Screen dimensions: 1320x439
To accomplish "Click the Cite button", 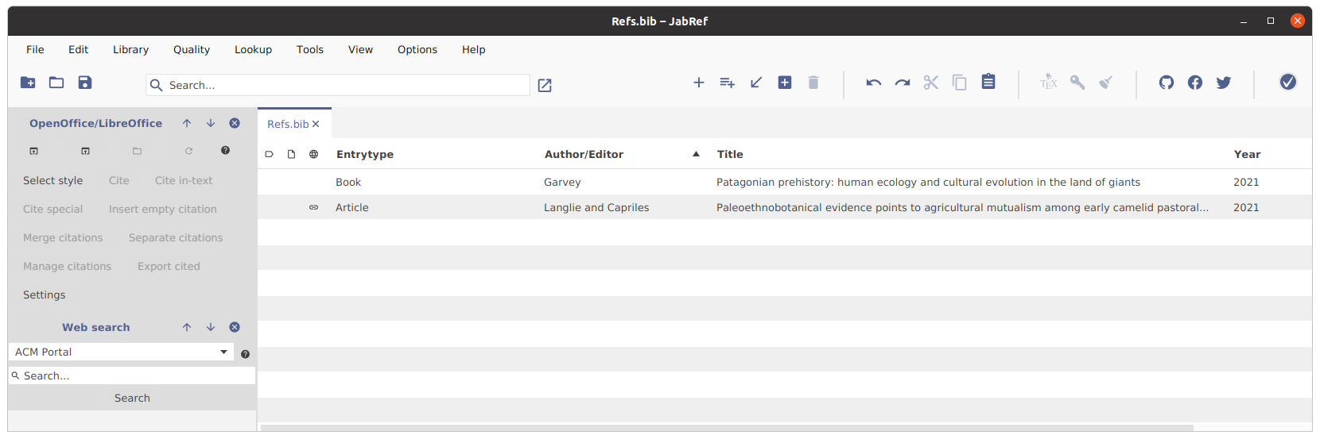I will point(118,180).
